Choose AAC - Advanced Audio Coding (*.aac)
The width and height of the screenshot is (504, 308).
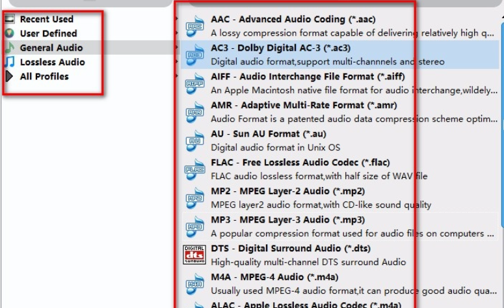[293, 20]
